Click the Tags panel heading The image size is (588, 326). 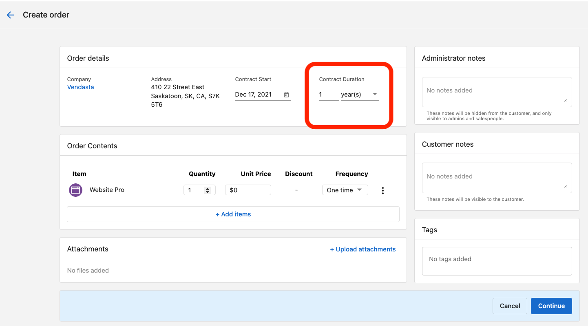tap(429, 230)
